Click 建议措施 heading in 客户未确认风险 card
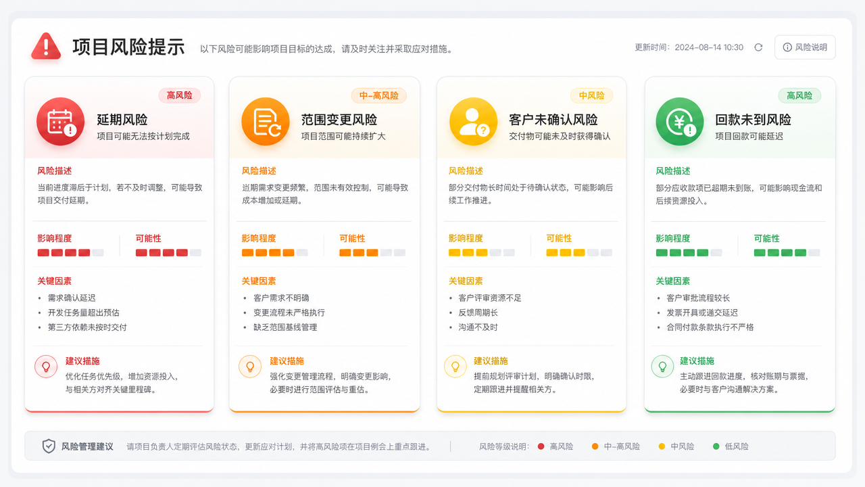Screen dimensions: 865x487 (x=491, y=361)
